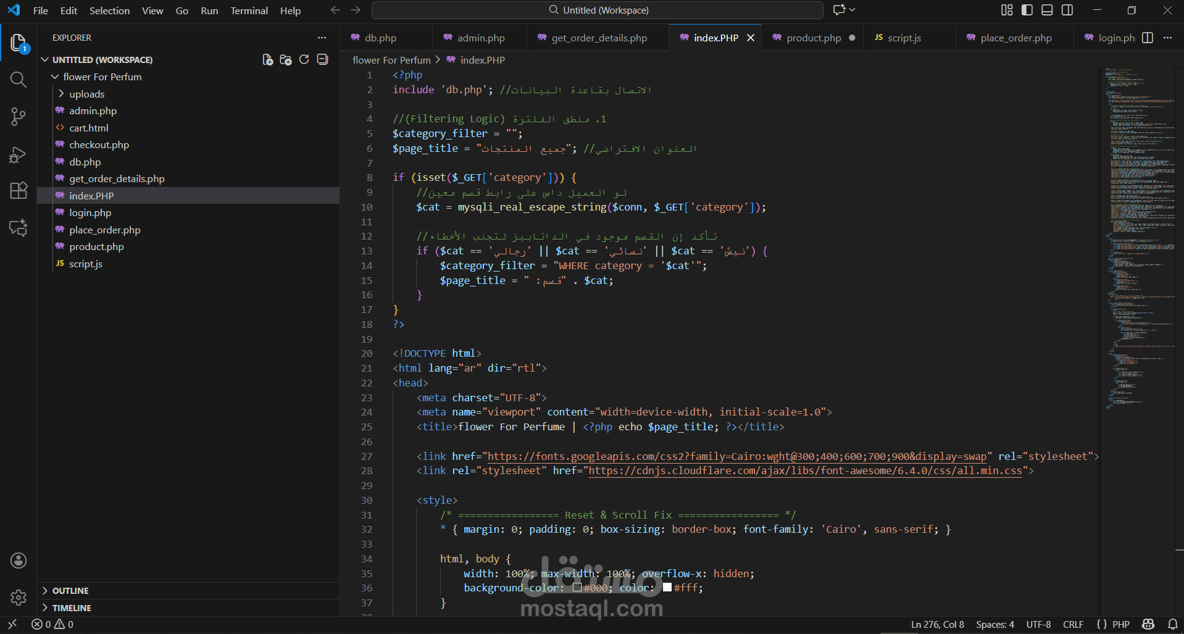The image size is (1184, 634).
Task: Toggle the primary side bar visibility
Action: pos(1027,10)
